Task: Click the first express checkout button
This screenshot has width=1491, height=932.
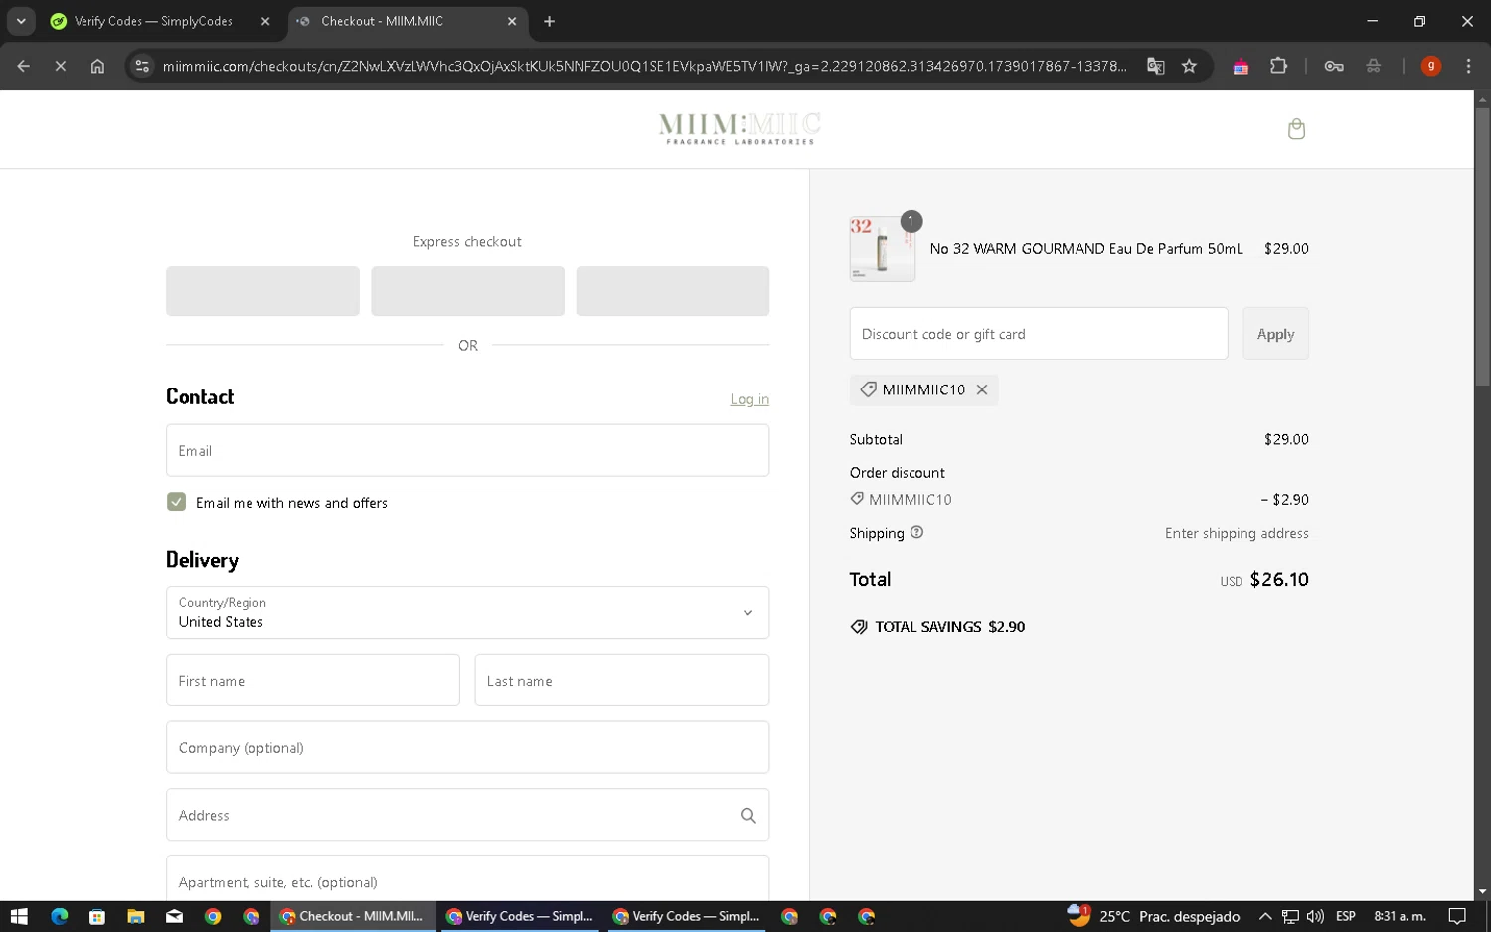Action: point(262,291)
